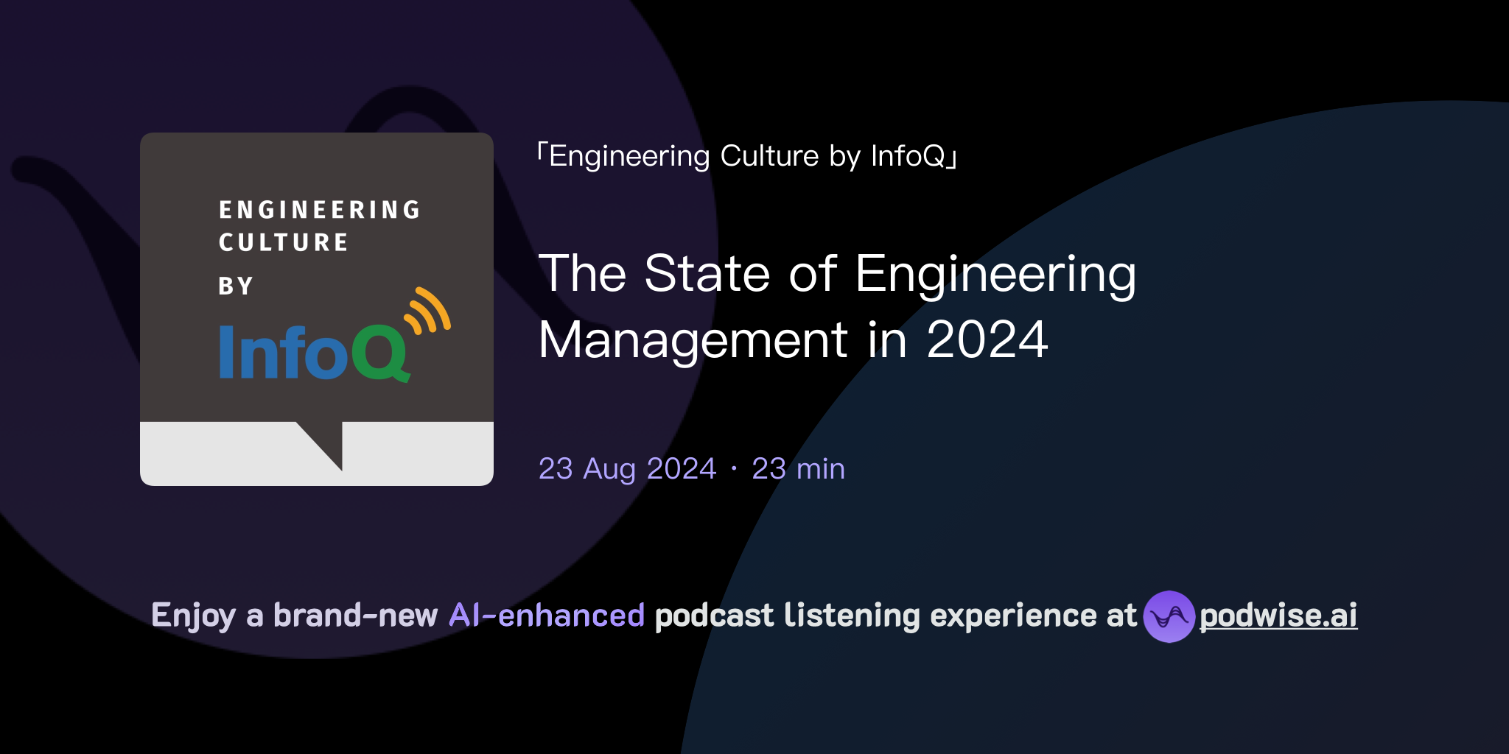Click the dot separator between date and duration
The height and width of the screenshot is (754, 1509).
click(733, 468)
